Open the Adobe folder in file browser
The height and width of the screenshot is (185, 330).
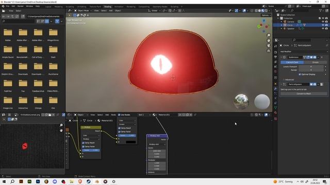(8, 34)
